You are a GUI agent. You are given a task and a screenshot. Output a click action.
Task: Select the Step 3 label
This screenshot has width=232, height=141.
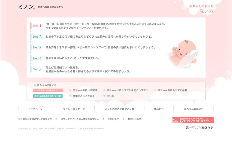coord(37,47)
